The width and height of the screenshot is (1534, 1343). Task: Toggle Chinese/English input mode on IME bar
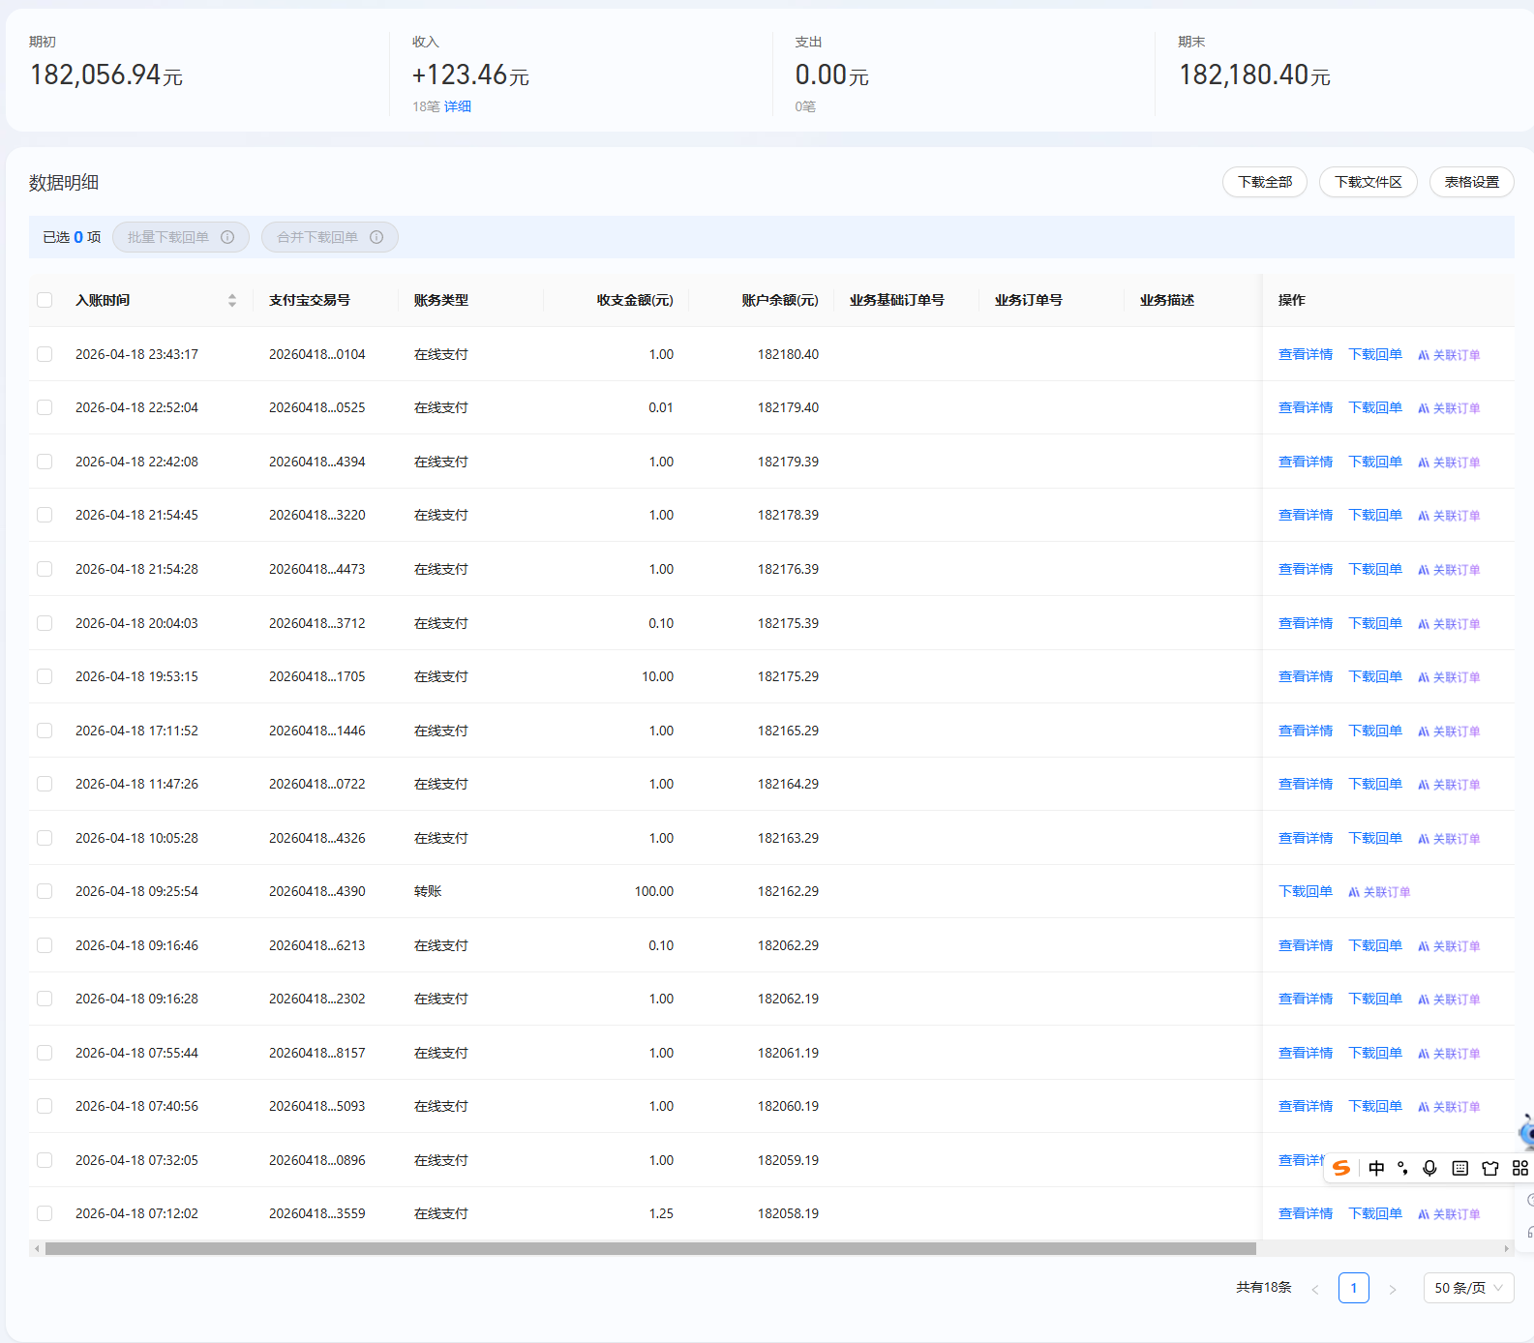[x=1376, y=1168]
